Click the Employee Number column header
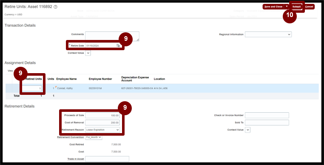Image resolution: width=324 pixels, height=165 pixels. click(100, 79)
